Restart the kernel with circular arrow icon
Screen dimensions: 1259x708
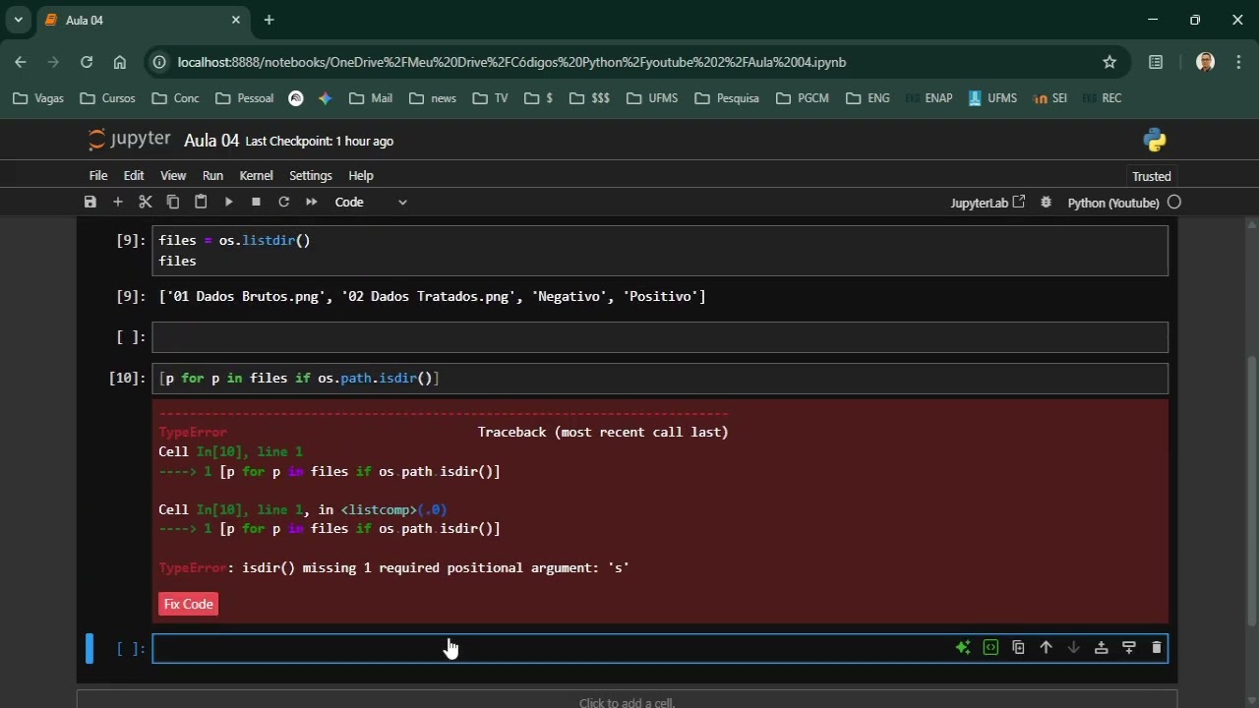click(x=283, y=202)
